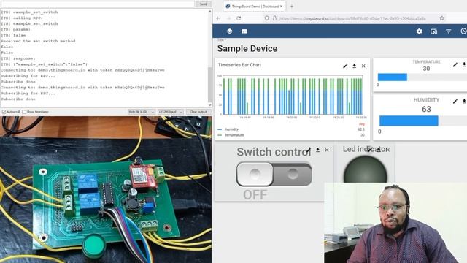Select the ThingsBoard Demo Dashboard tab
The image size is (467, 263).
click(255, 7)
